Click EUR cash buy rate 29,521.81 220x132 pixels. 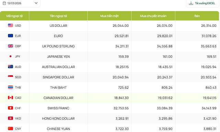point(121,36)
